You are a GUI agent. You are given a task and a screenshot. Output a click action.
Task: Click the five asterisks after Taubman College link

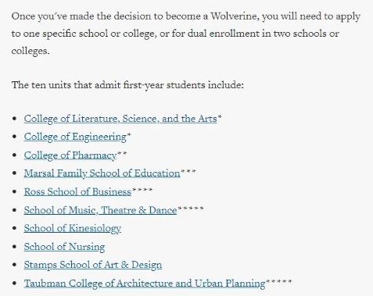(x=278, y=281)
